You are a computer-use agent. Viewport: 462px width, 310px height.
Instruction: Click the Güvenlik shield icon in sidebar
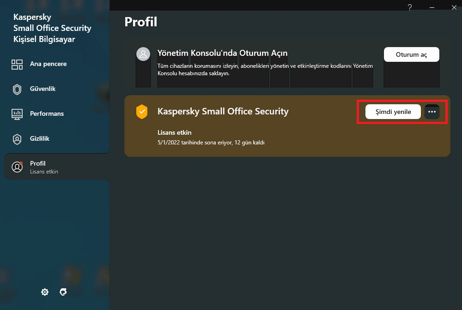click(x=17, y=89)
